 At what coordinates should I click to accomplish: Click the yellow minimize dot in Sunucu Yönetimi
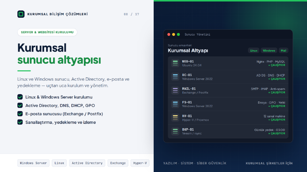173,35
